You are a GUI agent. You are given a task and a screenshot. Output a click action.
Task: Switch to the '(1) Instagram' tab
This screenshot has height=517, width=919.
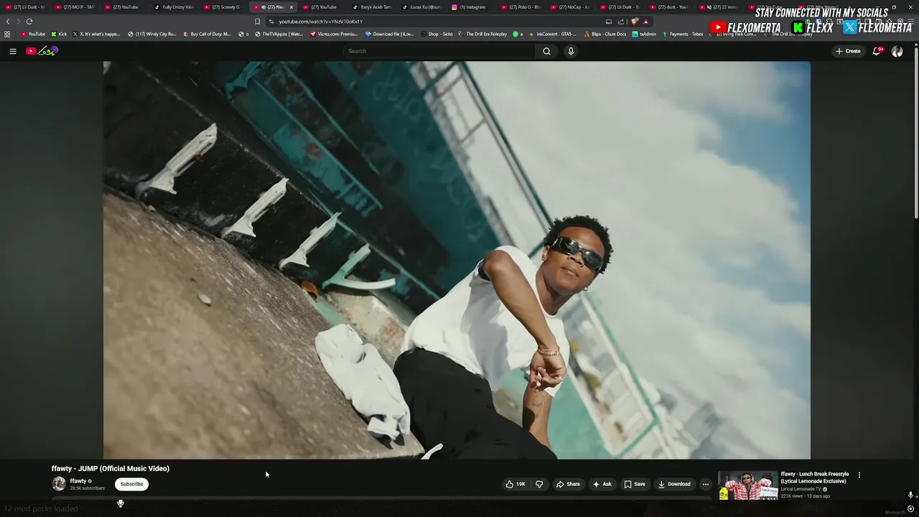471,7
